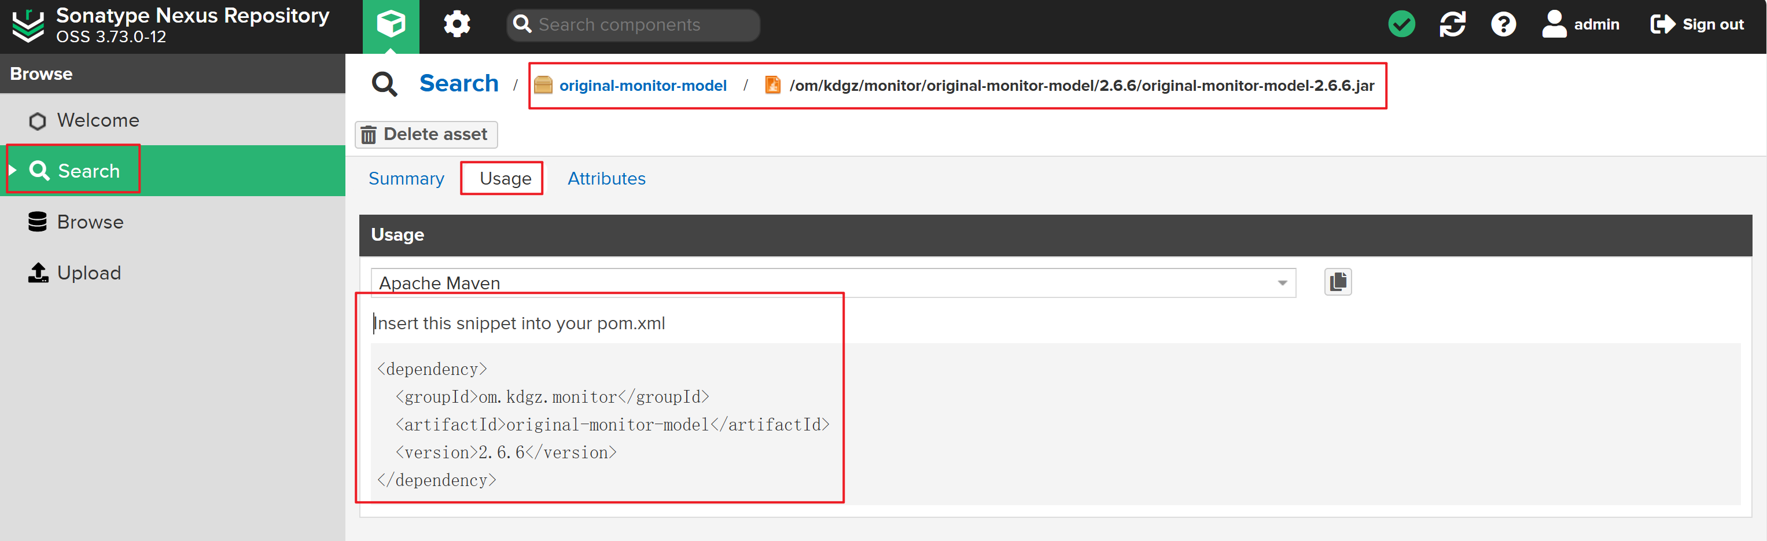Click the jar file asset icon
Viewport: 1767px width, 541px height.
coord(772,85)
